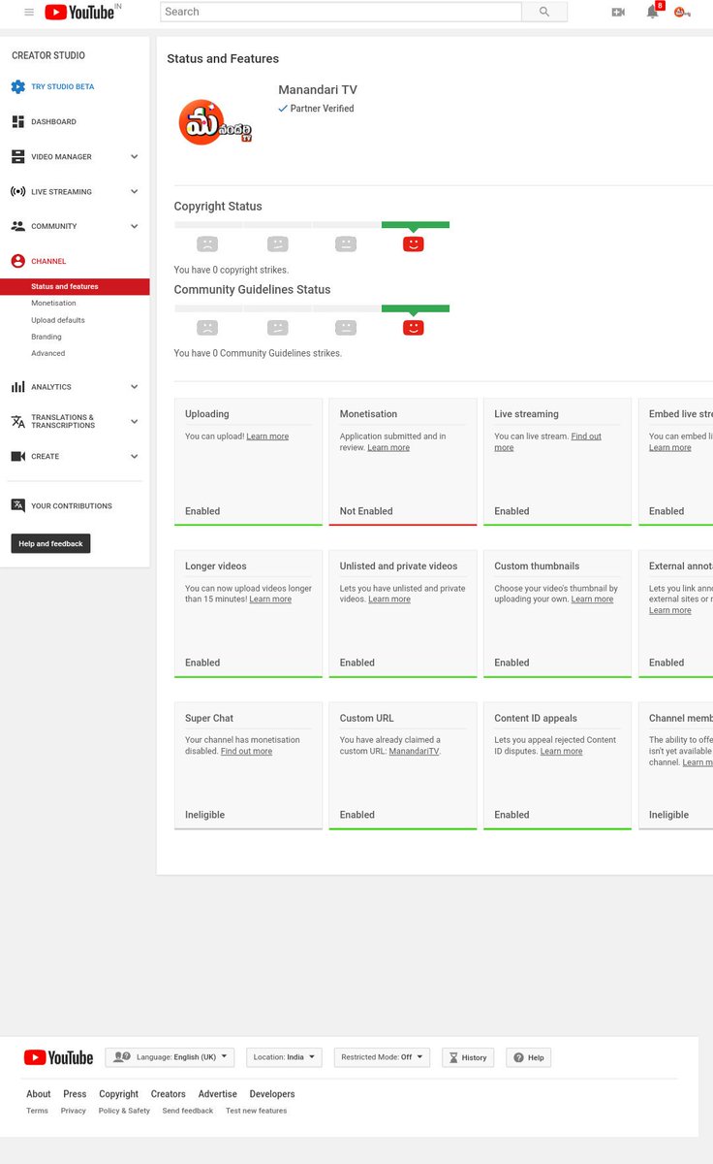Image resolution: width=713 pixels, height=1164 pixels.
Task: Select Monetisation in Channel submenu
Action: click(53, 303)
